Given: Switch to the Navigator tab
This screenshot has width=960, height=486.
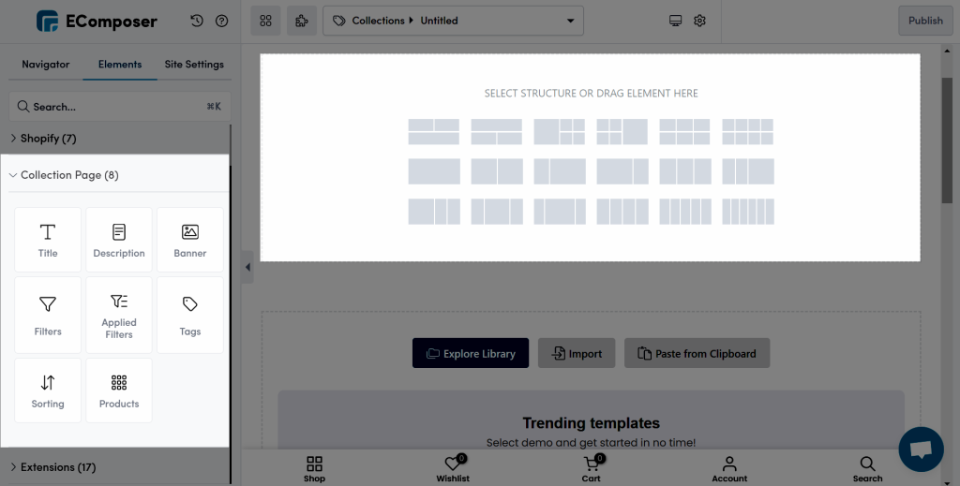Looking at the screenshot, I should pyautogui.click(x=45, y=65).
